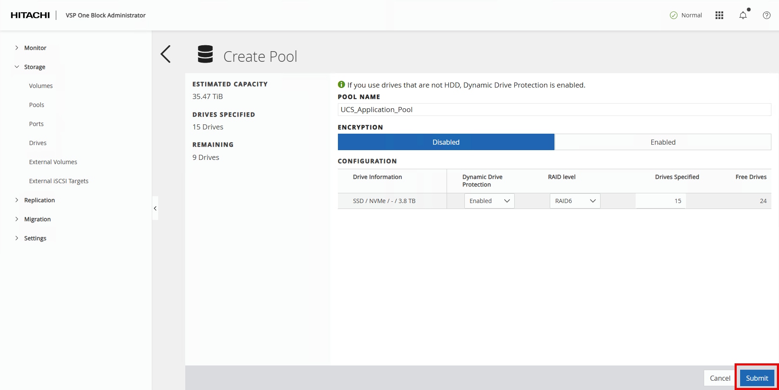Set encryption to Disabled
Image resolution: width=779 pixels, height=390 pixels.
446,142
